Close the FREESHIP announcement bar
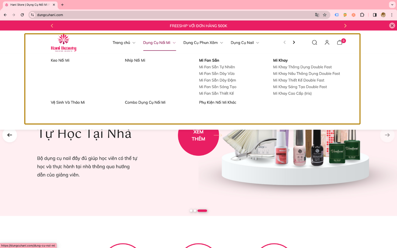The height and width of the screenshot is (248, 397). (x=392, y=26)
